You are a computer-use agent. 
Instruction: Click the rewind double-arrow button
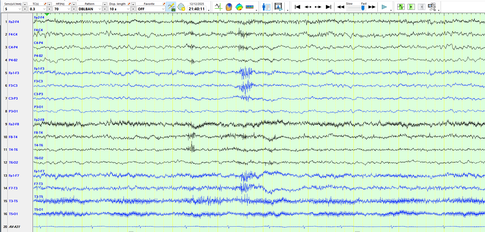pyautogui.click(x=341, y=7)
